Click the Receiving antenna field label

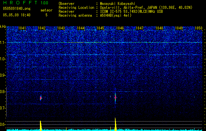[x=75, y=15]
